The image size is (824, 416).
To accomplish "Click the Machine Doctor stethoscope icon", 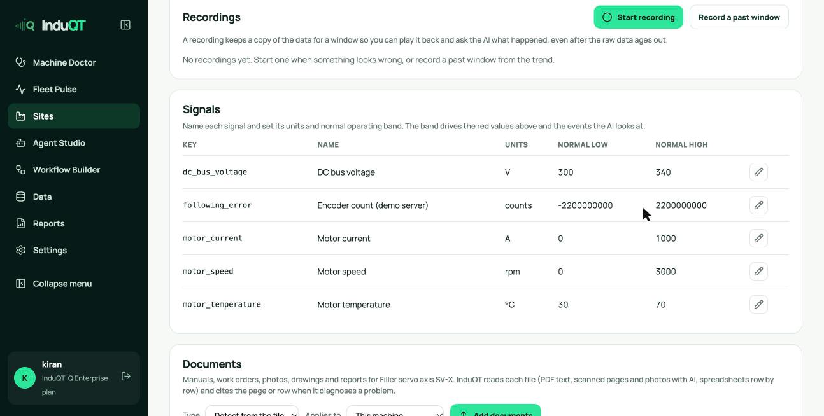I will coord(20,62).
